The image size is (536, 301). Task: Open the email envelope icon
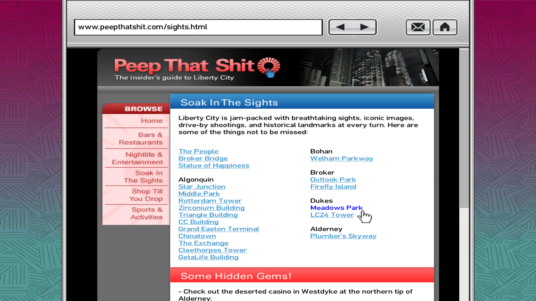pyautogui.click(x=418, y=28)
